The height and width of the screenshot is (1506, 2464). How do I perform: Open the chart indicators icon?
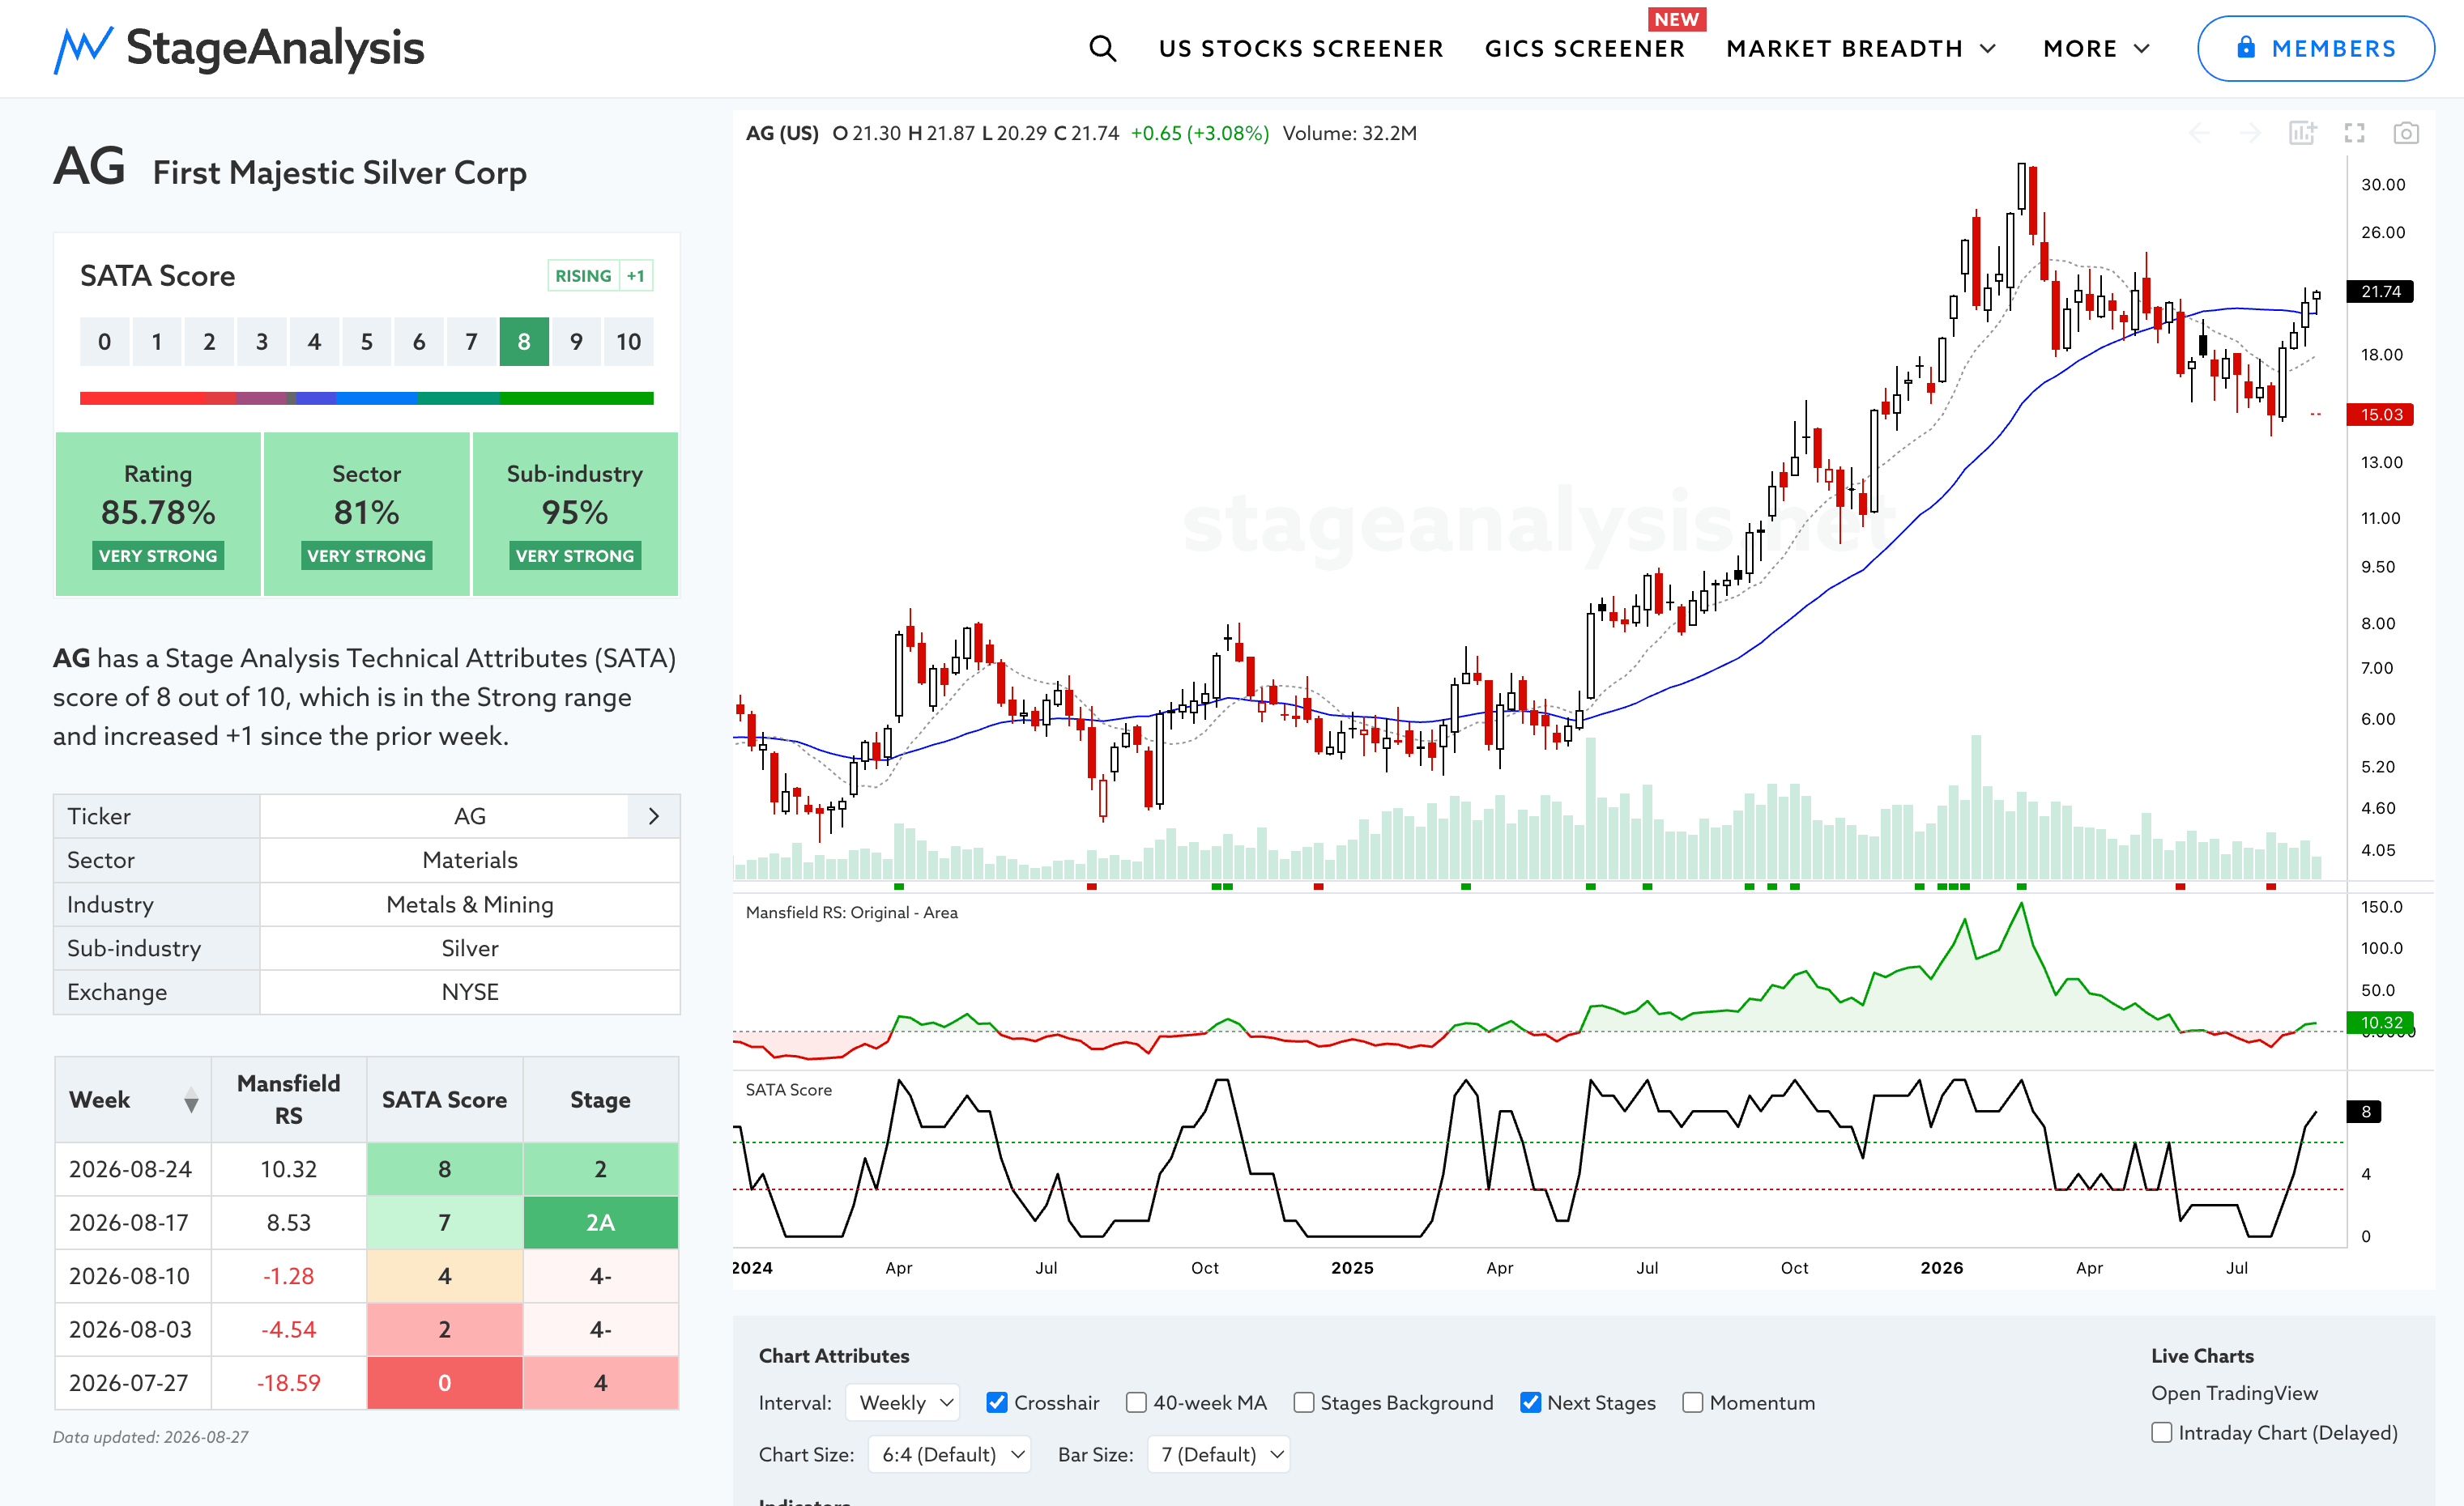click(x=2302, y=133)
